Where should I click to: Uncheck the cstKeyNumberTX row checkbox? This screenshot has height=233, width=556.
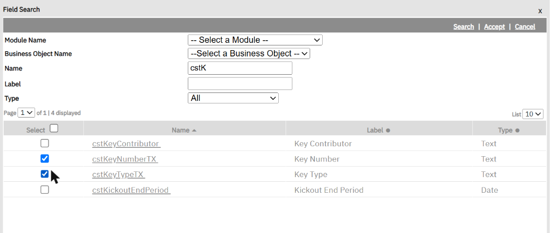[44, 159]
